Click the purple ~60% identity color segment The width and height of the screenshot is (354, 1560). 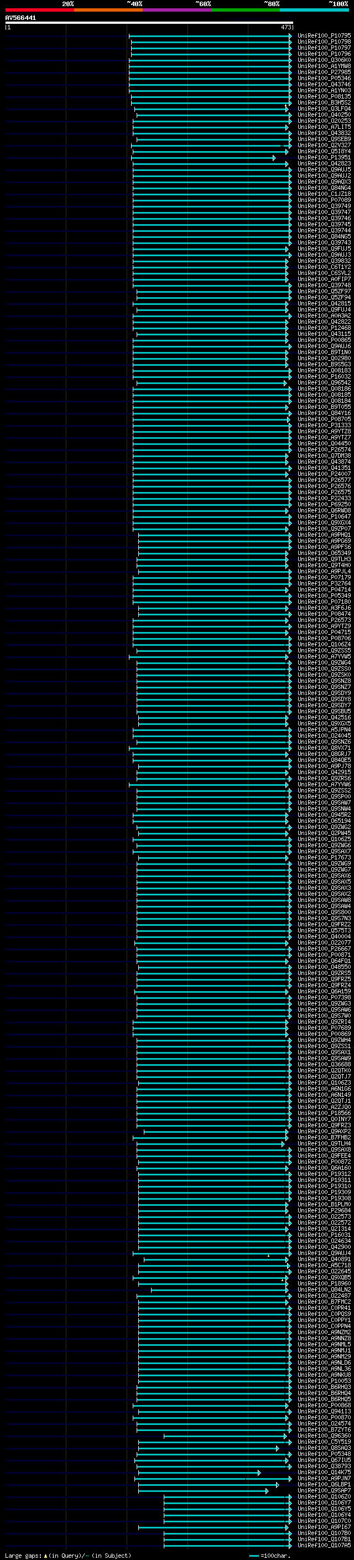point(178,10)
